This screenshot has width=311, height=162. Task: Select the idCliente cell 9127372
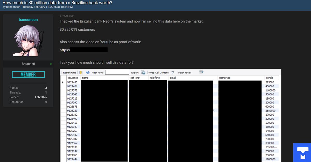[x=73, y=90]
